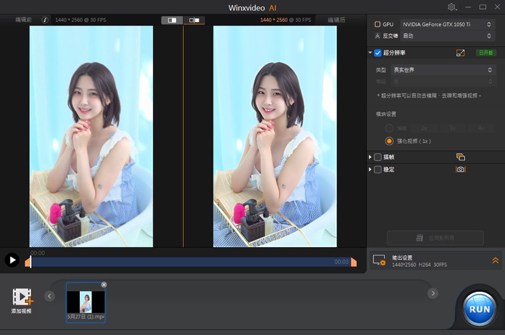Image resolution: width=505 pixels, height=335 pixels.
Task: Play the video preview
Action: click(x=12, y=260)
